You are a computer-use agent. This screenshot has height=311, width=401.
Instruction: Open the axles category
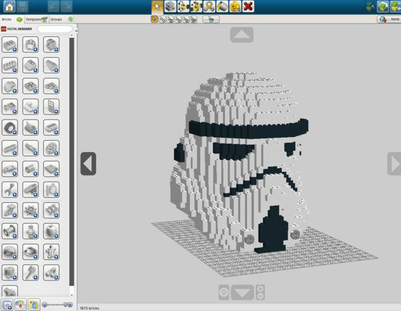30,148
